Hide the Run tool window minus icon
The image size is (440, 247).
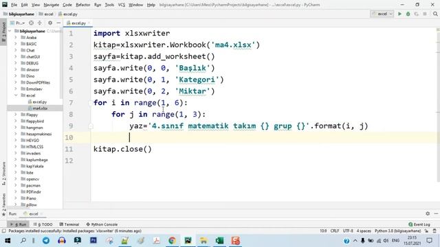coord(436,213)
